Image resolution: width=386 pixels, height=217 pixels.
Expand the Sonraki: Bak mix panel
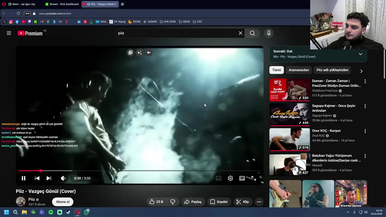point(360,54)
